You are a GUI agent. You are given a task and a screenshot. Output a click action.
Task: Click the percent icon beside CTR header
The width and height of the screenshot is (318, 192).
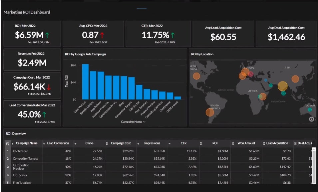click(169, 143)
